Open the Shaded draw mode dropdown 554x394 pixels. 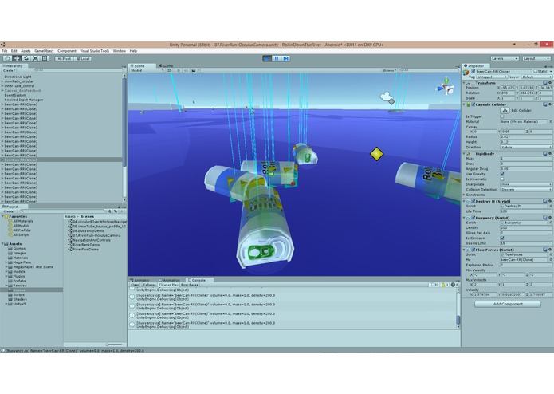click(x=147, y=71)
